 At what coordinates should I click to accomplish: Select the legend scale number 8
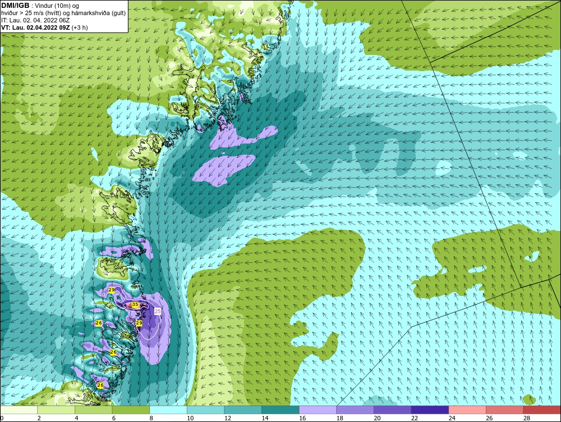(151, 418)
